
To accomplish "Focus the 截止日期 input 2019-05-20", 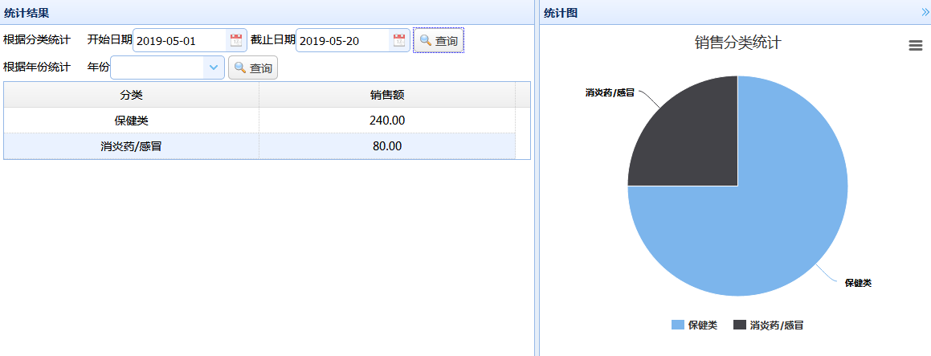I will tap(344, 40).
